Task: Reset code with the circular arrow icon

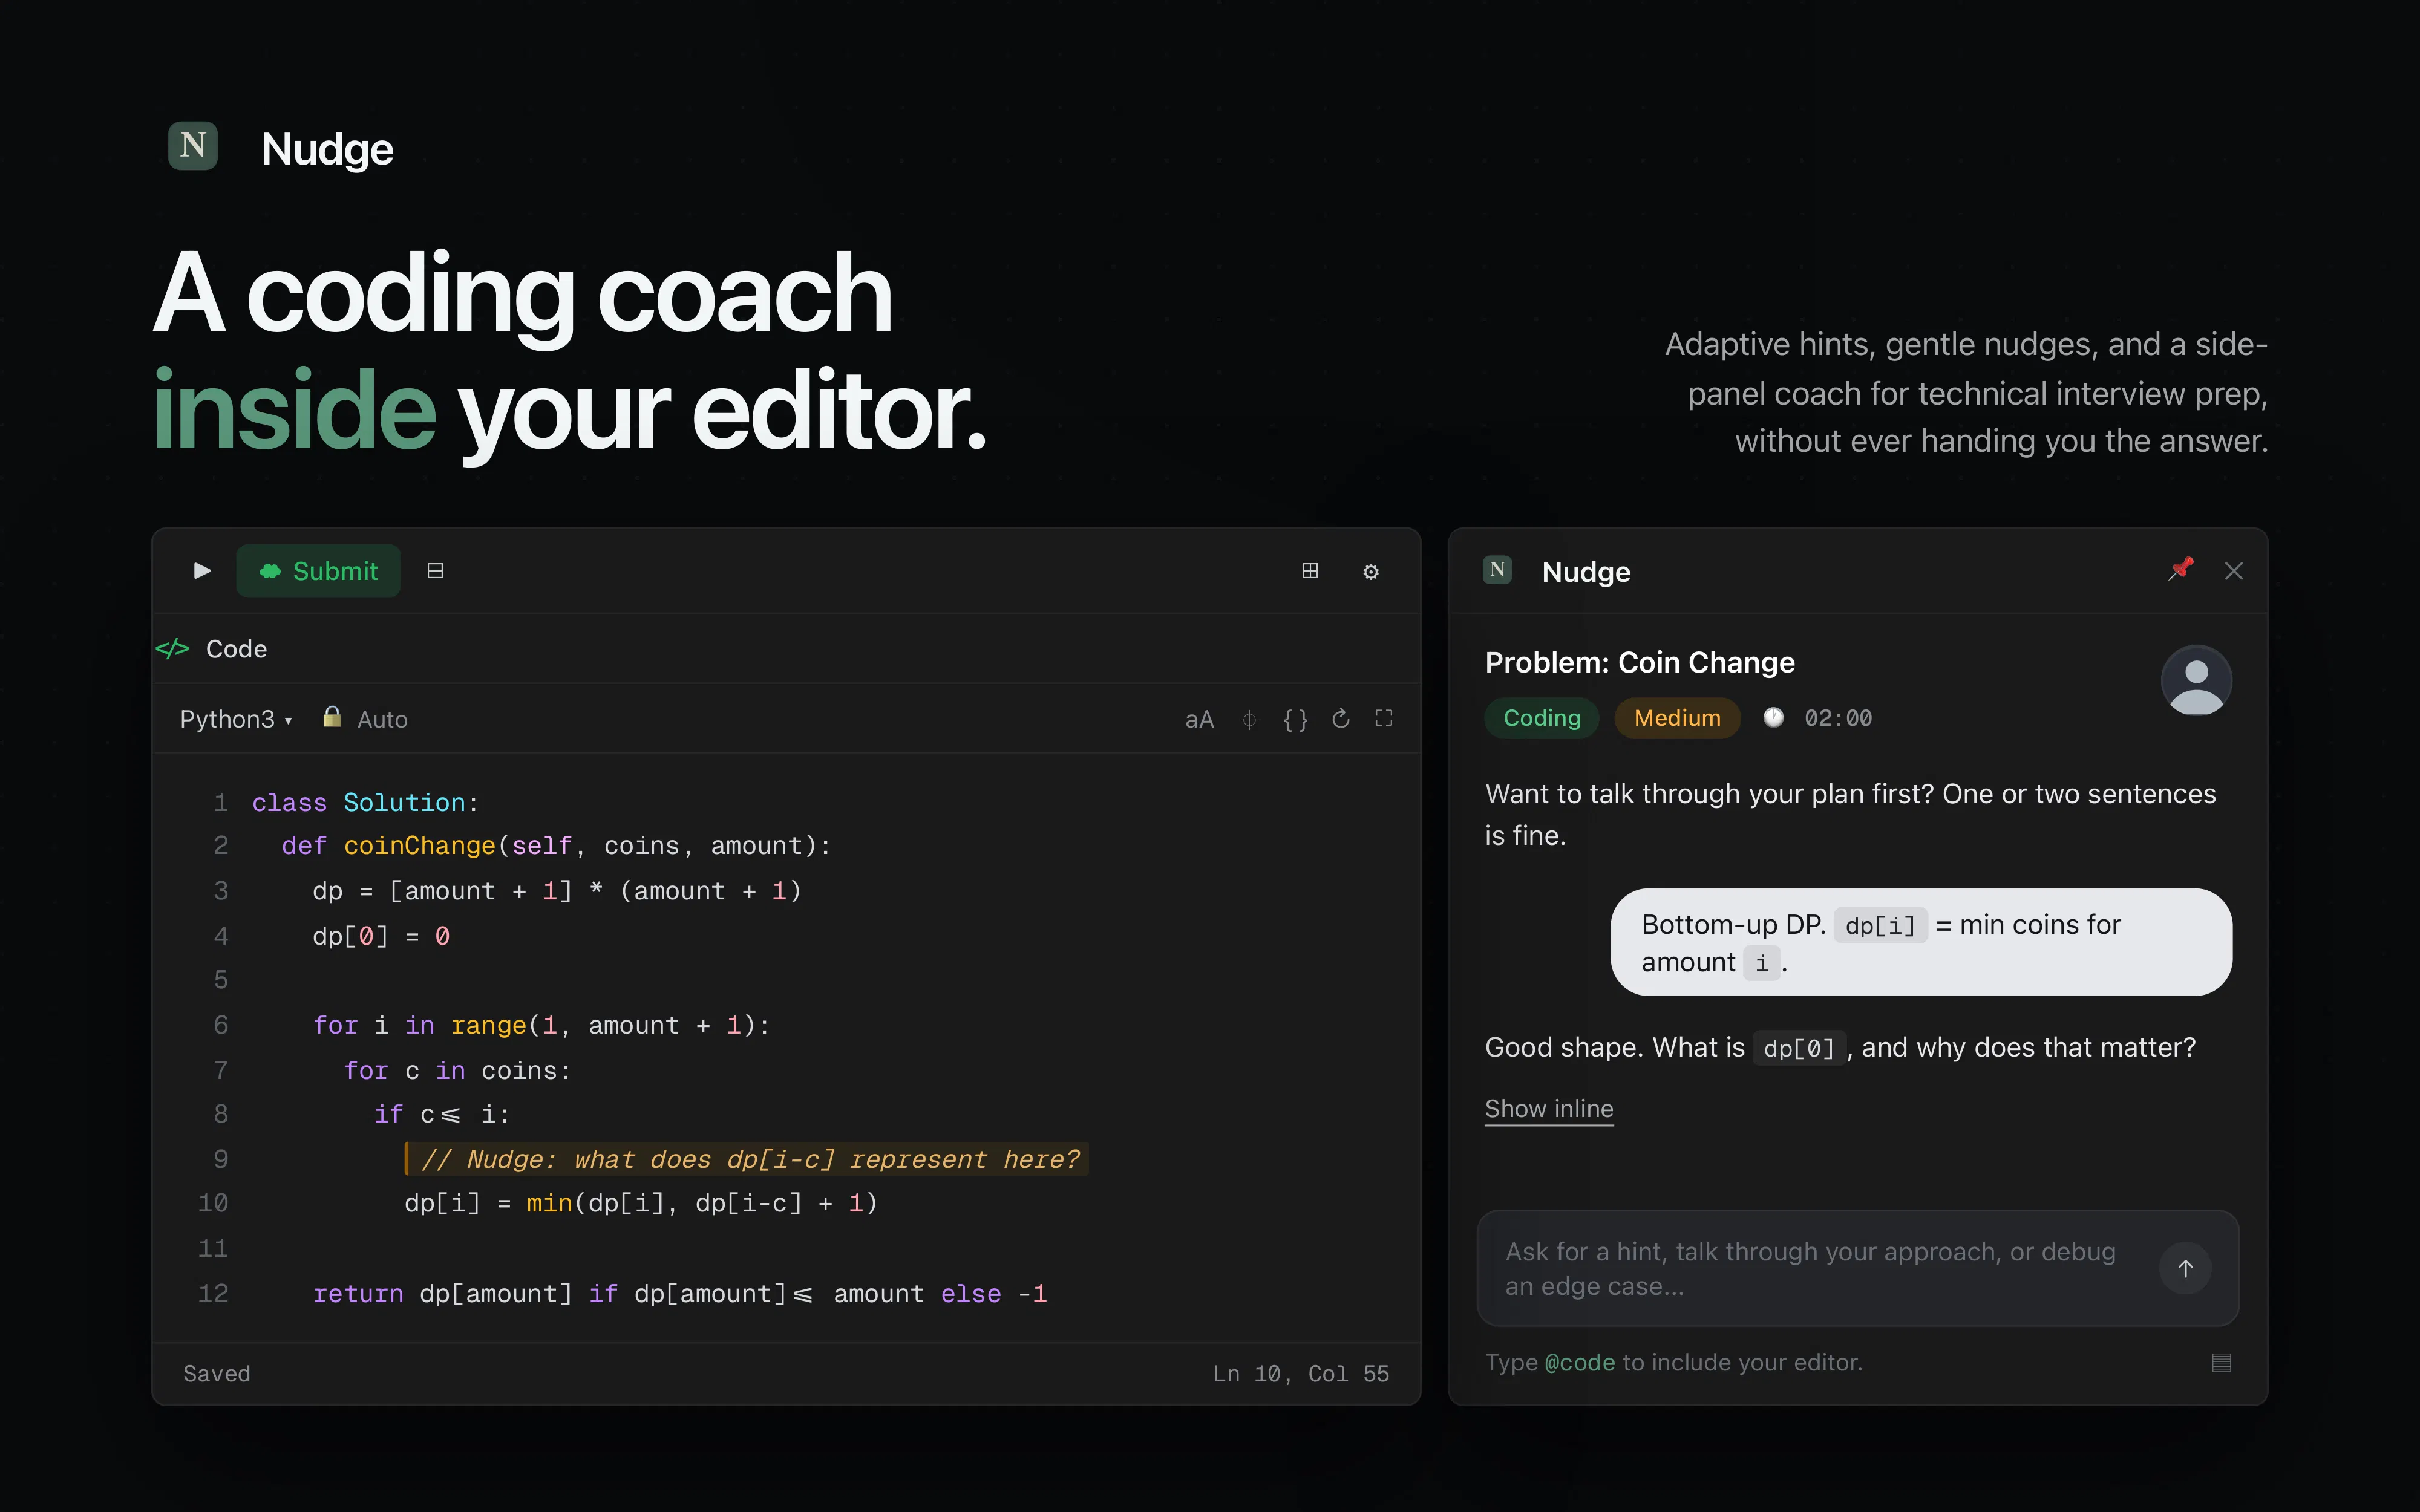Action: point(1341,718)
